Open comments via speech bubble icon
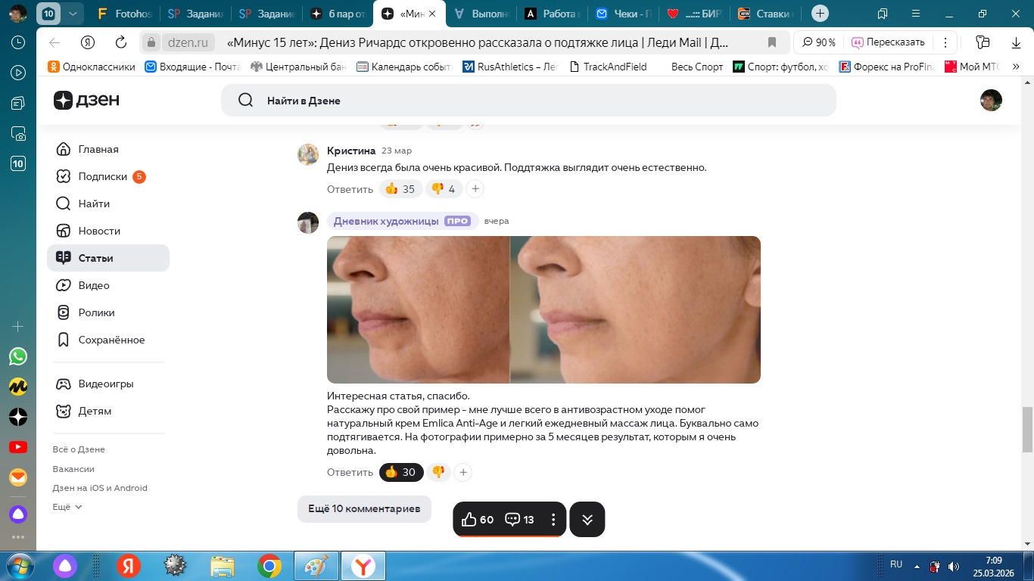This screenshot has width=1034, height=581. [x=519, y=519]
